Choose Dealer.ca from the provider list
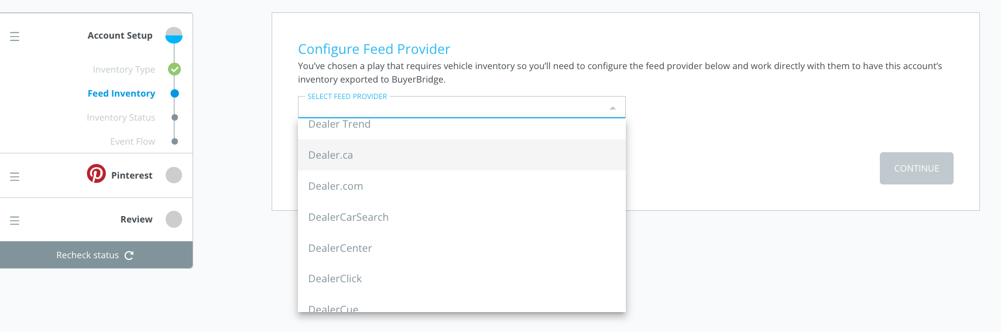1001x332 pixels. [x=462, y=155]
